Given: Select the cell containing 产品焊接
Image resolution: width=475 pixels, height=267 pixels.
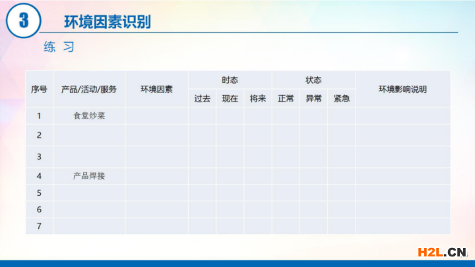Looking at the screenshot, I should tap(89, 176).
